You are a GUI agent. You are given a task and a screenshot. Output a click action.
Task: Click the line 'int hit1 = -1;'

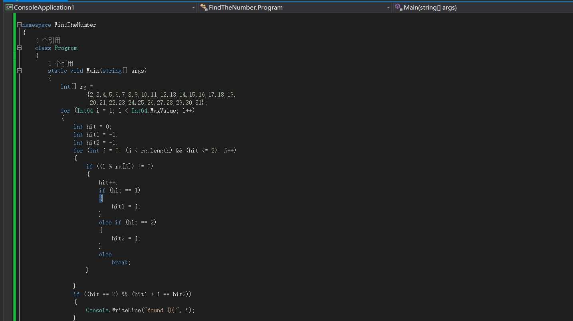(x=96, y=135)
